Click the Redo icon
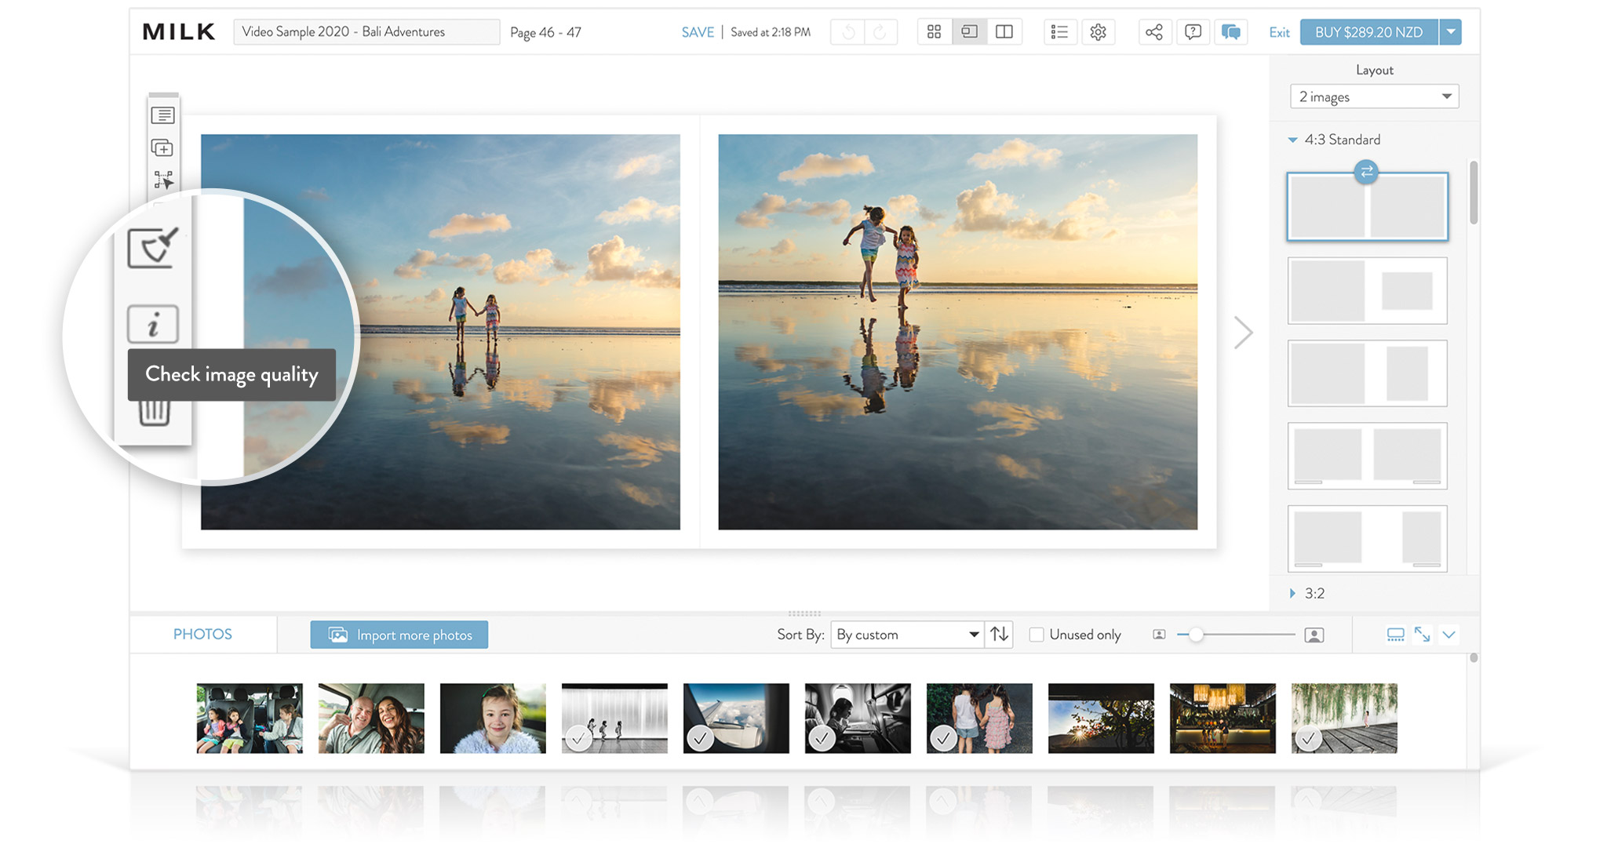Image resolution: width=1607 pixels, height=855 pixels. pos(880,31)
